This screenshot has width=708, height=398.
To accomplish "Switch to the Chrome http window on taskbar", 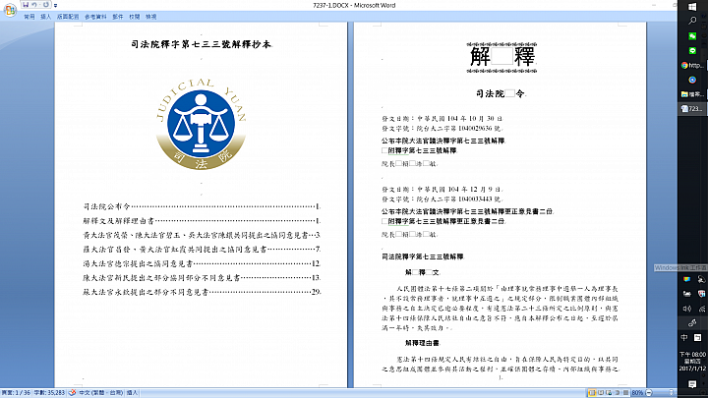I will [x=692, y=66].
